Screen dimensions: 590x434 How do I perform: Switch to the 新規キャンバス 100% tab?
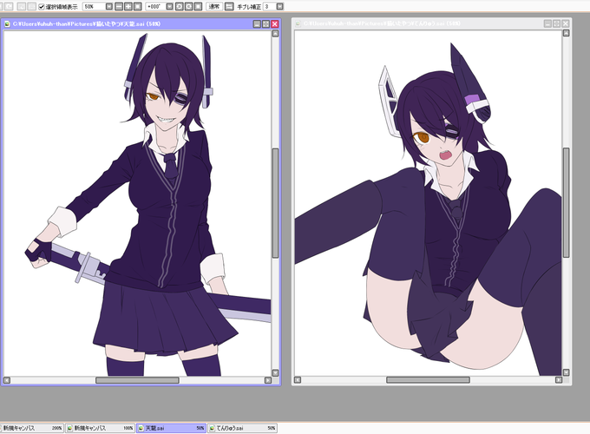(x=100, y=428)
